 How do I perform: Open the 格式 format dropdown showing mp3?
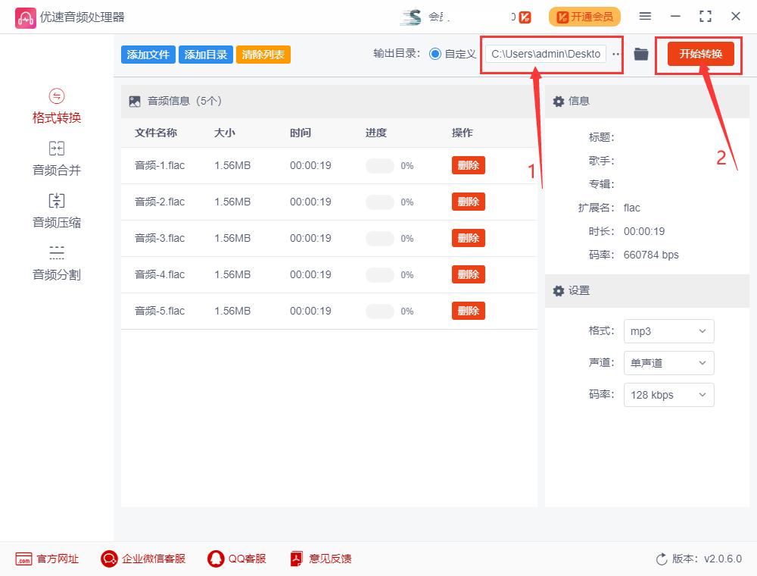tap(668, 331)
